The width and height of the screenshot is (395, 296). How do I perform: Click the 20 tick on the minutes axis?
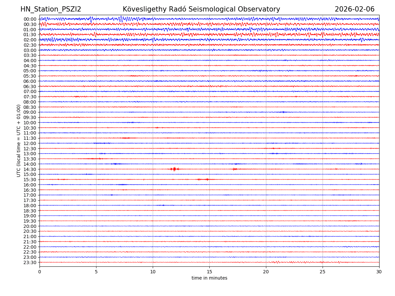(266, 272)
